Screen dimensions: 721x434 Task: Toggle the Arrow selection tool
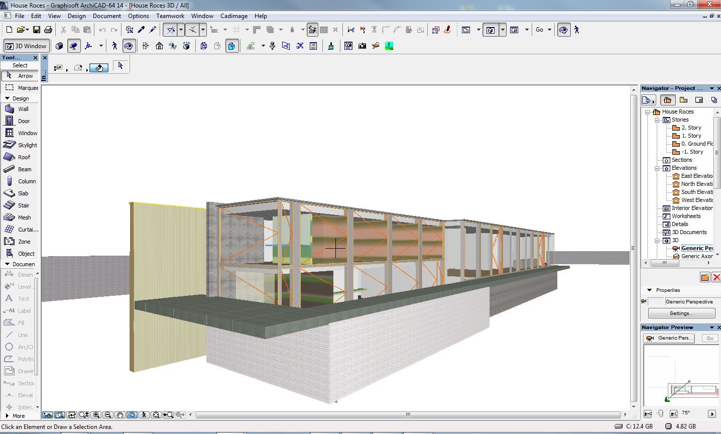pyautogui.click(x=20, y=76)
